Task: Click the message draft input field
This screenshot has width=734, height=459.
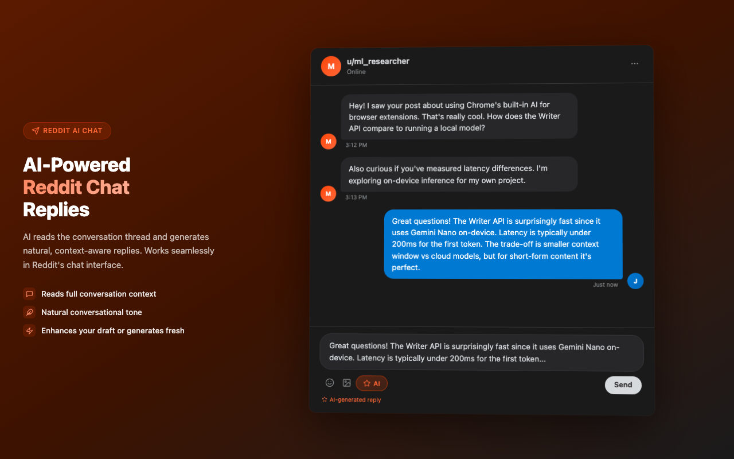Action: (482, 351)
